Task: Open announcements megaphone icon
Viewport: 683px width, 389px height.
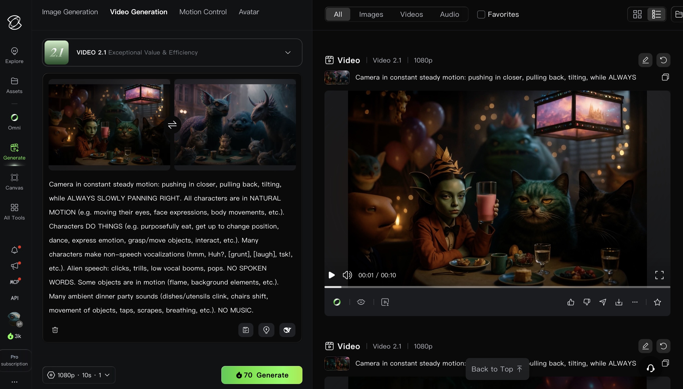Action: pos(15,266)
